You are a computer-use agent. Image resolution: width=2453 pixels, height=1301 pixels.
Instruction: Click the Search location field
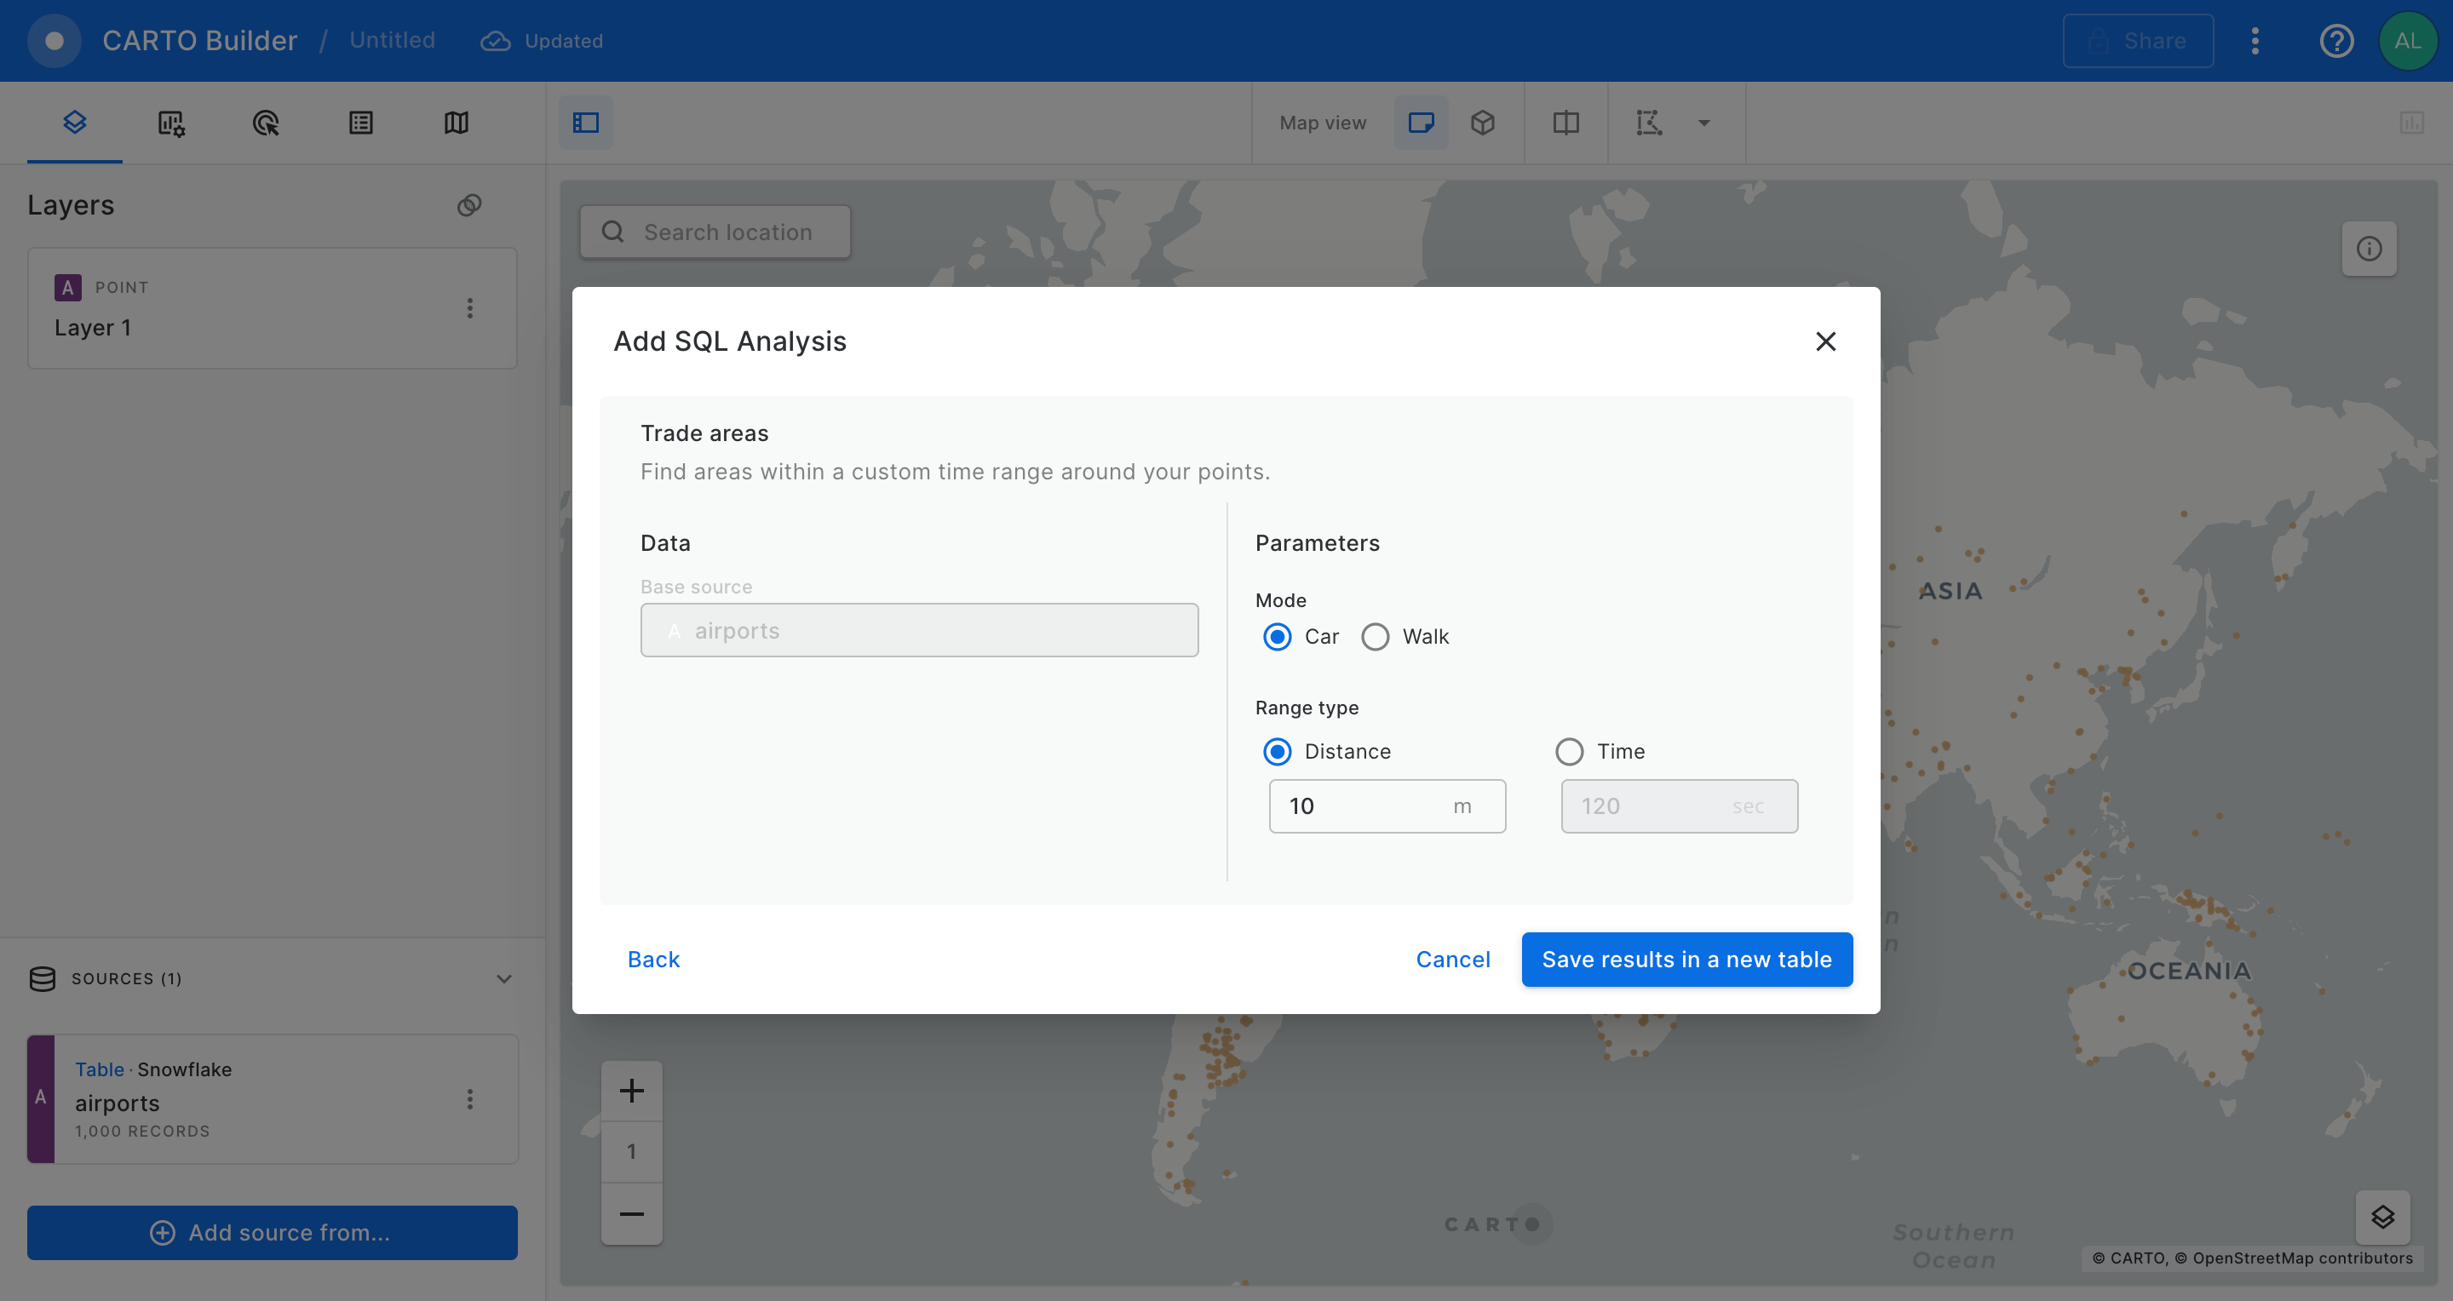pyautogui.click(x=715, y=232)
